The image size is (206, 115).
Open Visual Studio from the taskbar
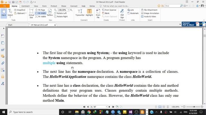point(130,112)
